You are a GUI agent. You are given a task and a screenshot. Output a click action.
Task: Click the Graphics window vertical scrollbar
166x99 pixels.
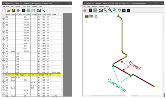pyautogui.click(x=163, y=55)
